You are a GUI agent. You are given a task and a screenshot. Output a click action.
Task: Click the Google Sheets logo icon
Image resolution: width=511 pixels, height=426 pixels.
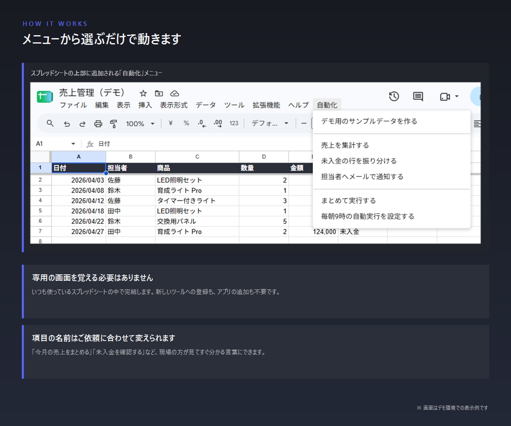pos(45,97)
